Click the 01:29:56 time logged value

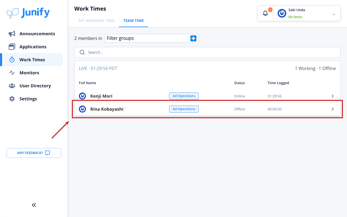275,96
